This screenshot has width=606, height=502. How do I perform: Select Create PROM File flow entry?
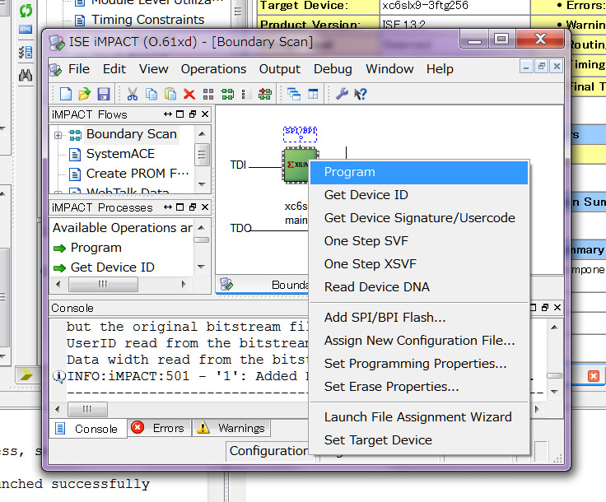click(x=138, y=174)
